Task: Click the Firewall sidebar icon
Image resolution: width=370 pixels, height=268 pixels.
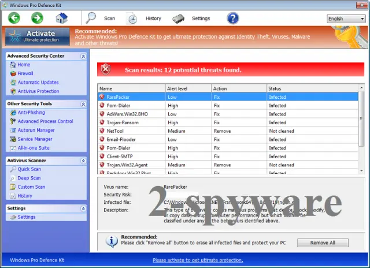Action: tap(13, 73)
